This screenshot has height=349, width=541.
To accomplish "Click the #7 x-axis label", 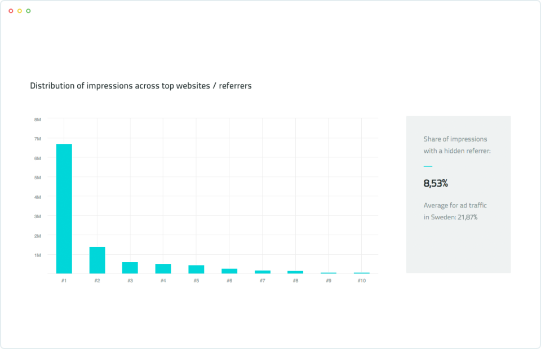I will (x=263, y=280).
